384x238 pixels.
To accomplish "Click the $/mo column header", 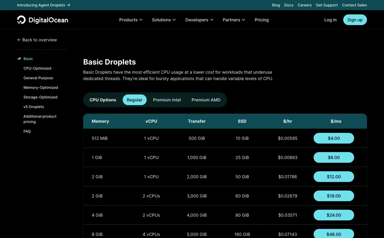I will (x=336, y=121).
